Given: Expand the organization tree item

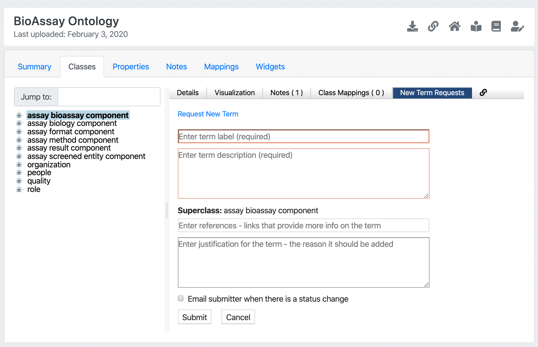Looking at the screenshot, I should [x=19, y=165].
